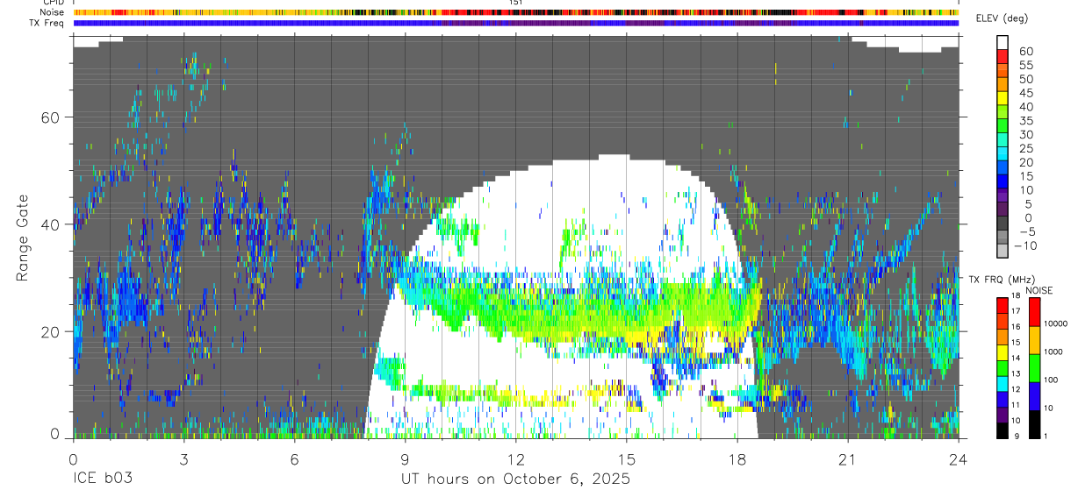
Task: Click the '6' hour tick on time axis
Action: 295,458
